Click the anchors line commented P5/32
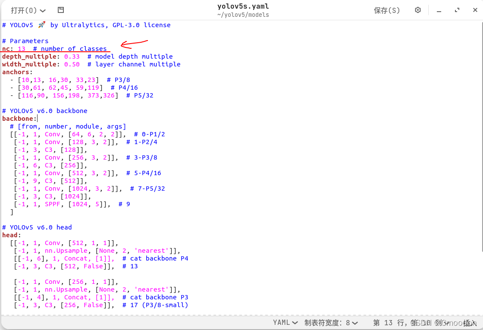The width and height of the screenshot is (483, 330). click(82, 95)
